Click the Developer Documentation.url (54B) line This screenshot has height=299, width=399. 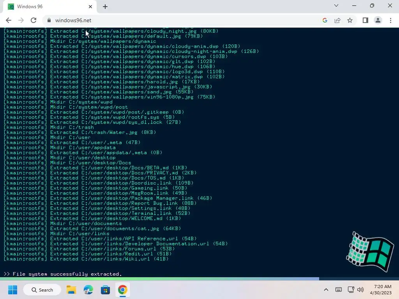tap(115, 244)
